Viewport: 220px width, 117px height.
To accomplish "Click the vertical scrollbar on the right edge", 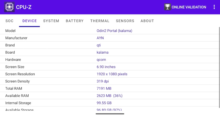I will (x=219, y=67).
